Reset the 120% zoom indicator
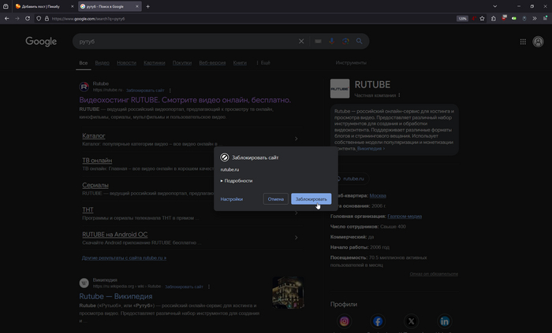This screenshot has width=552, height=333. click(462, 18)
